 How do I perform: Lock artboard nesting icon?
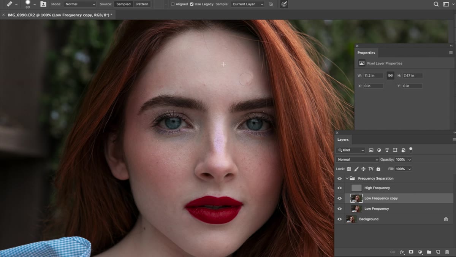click(x=371, y=169)
